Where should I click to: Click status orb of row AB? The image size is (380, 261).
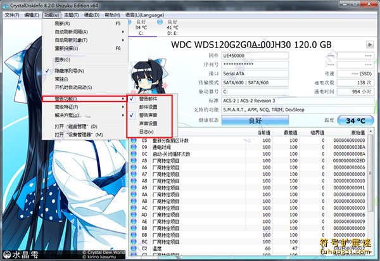pyautogui.click(x=134, y=201)
